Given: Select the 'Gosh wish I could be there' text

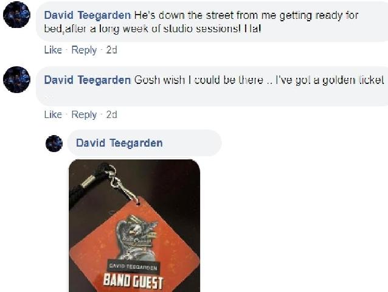Looking at the screenshot, I should (x=259, y=80).
